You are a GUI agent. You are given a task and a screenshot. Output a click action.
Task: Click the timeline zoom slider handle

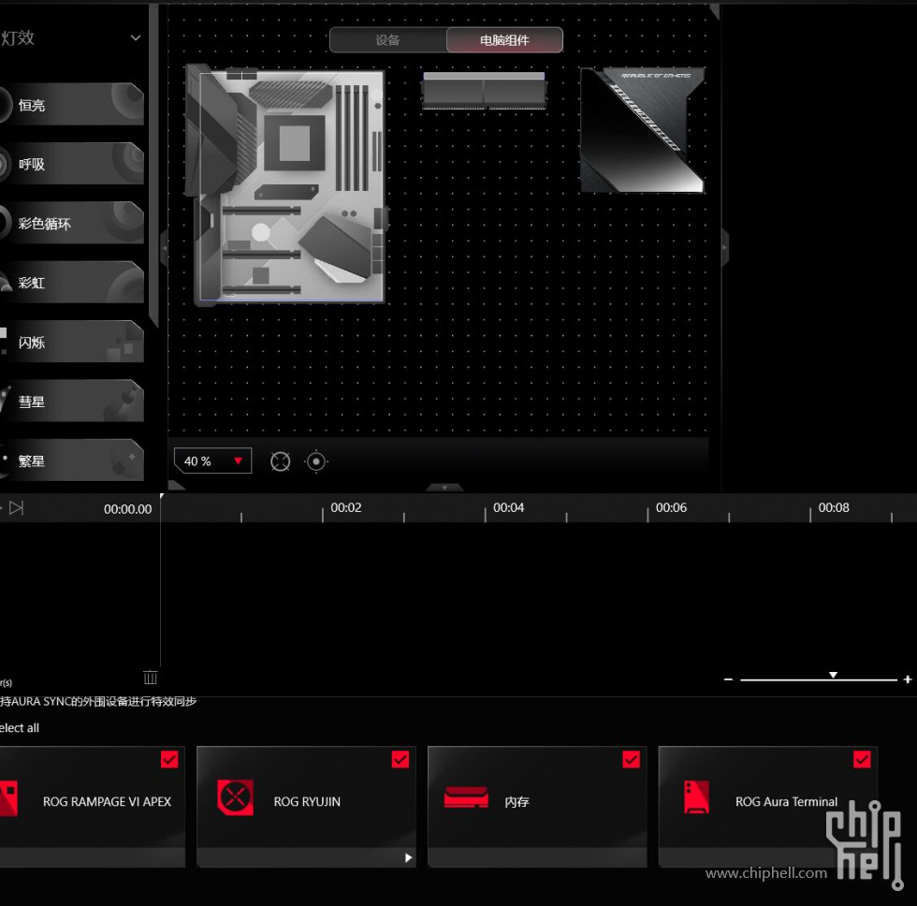click(x=833, y=675)
